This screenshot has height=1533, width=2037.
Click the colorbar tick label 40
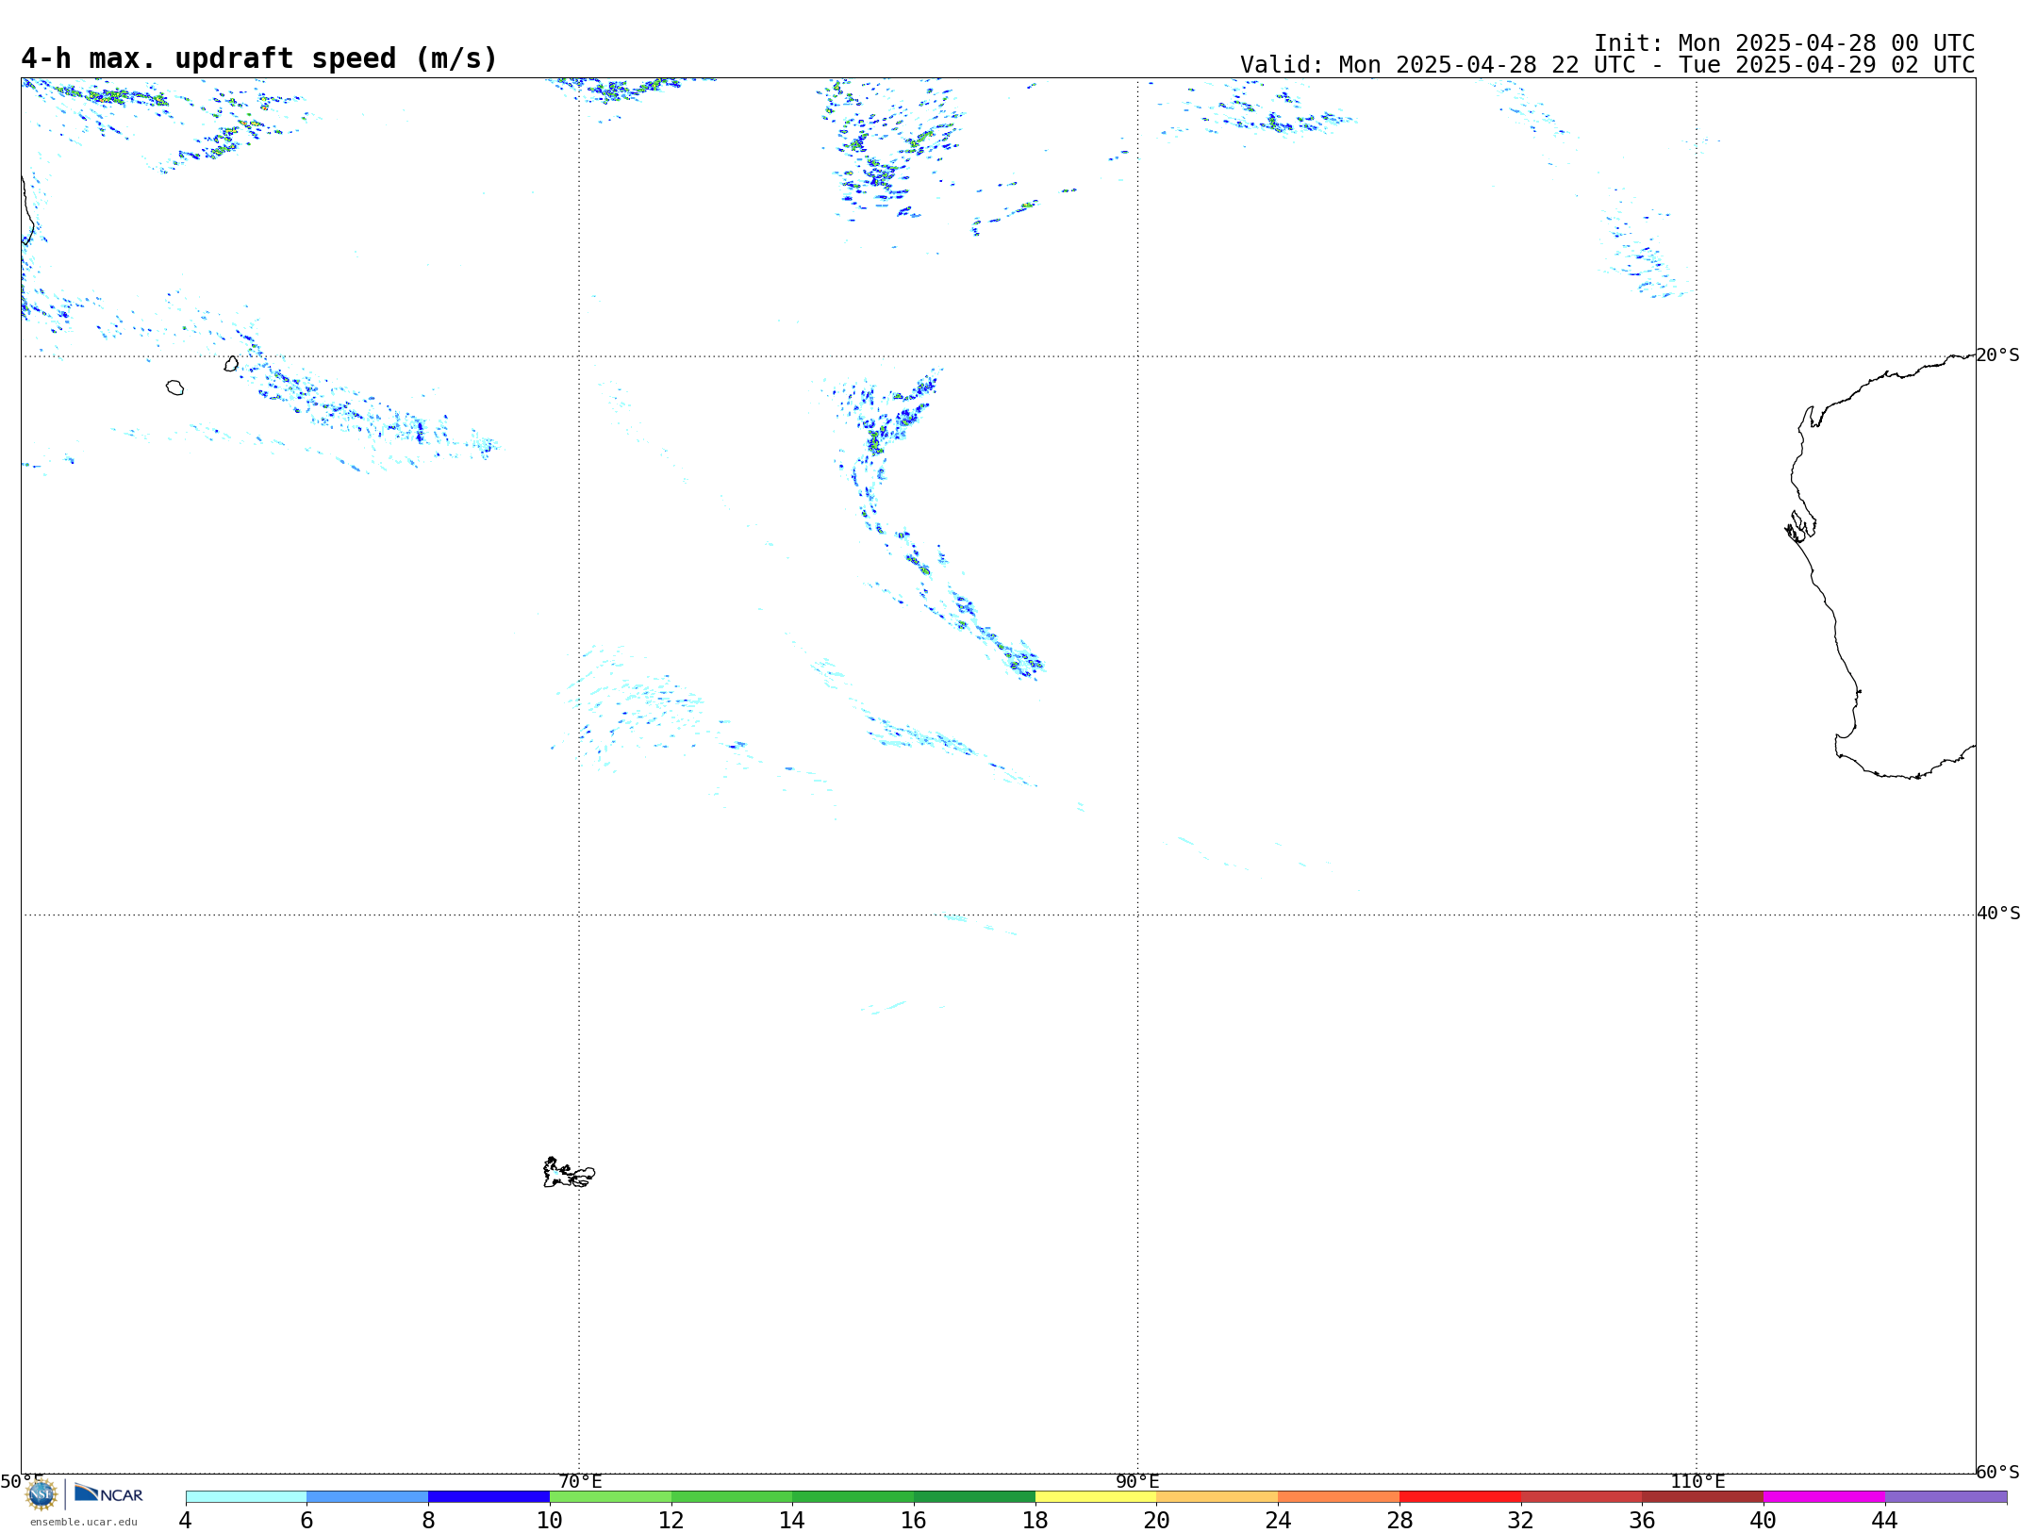[1764, 1520]
